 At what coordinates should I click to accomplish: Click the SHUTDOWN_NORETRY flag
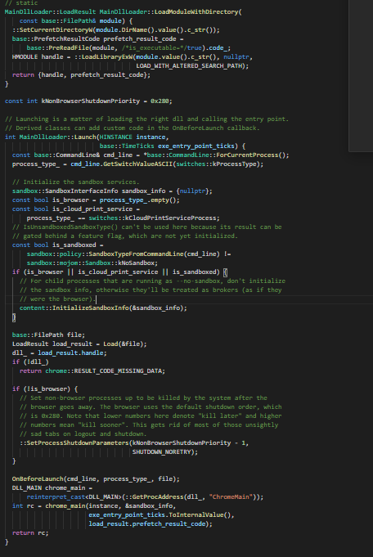[162, 451]
